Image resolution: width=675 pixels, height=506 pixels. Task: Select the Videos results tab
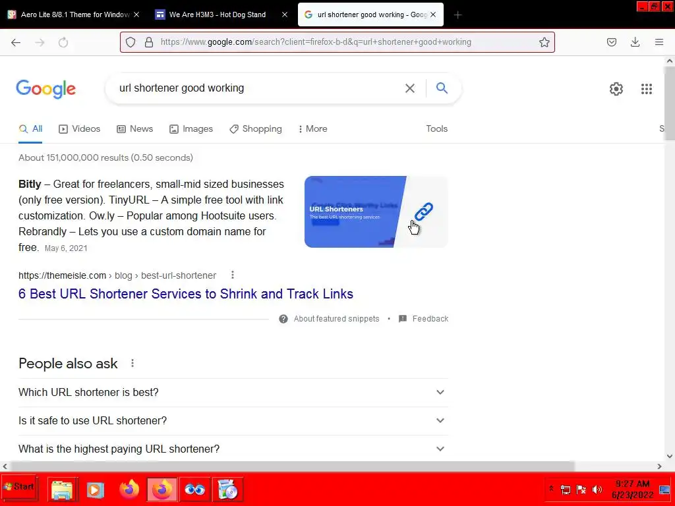[x=79, y=128]
